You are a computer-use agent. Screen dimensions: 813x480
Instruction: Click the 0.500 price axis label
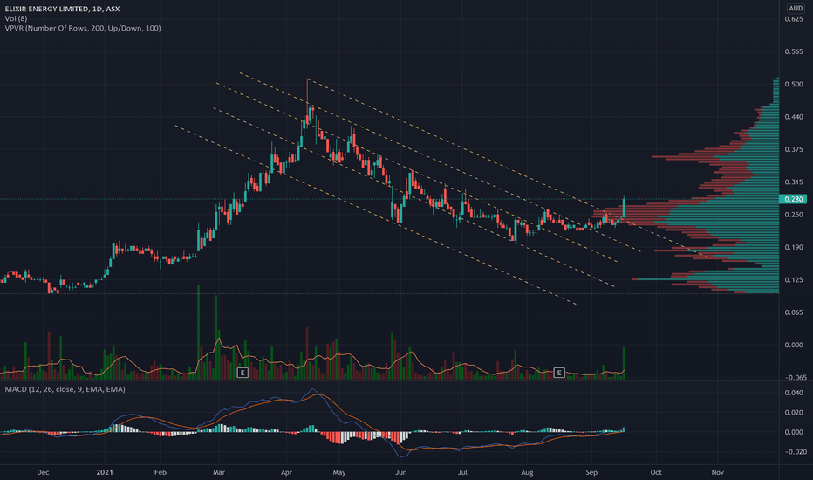click(794, 84)
